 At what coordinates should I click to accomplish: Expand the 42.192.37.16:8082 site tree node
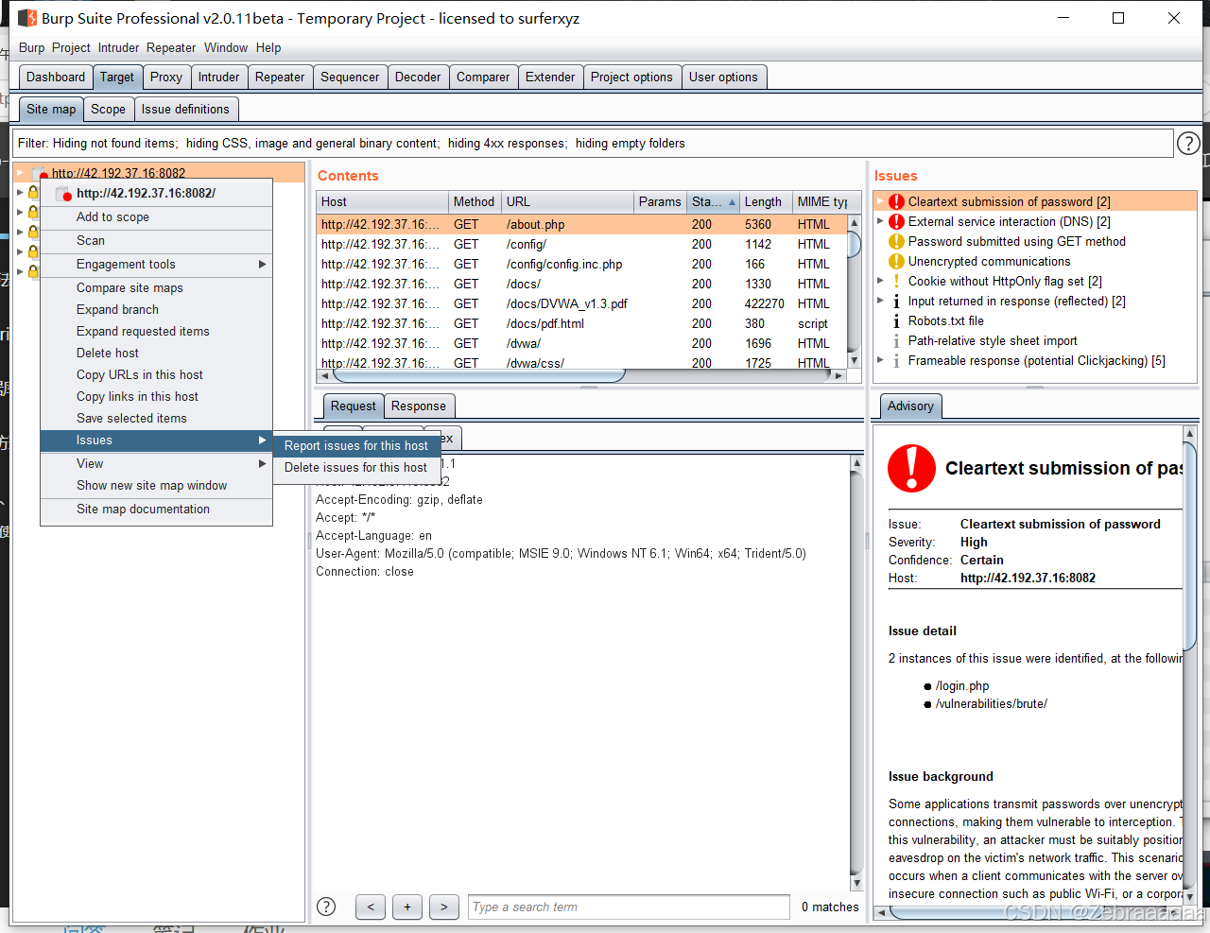[x=20, y=173]
